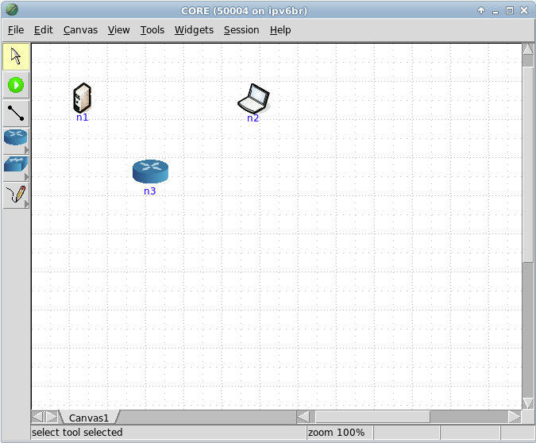Click the horizontal scrollbar right arrow
Screen dimensions: 536x443
514,417
